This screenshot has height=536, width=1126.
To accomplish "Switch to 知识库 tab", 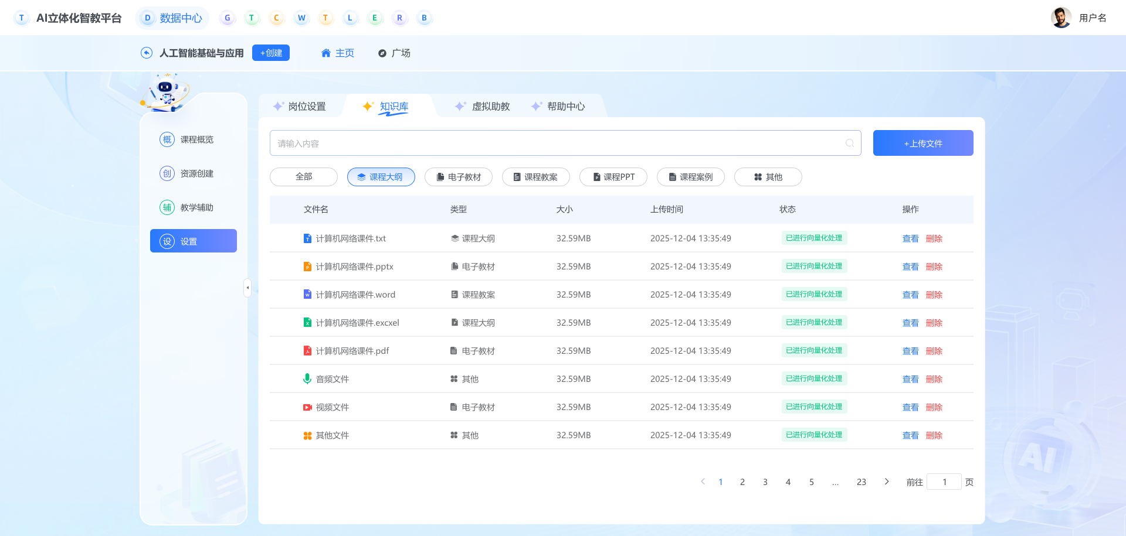I will 386,106.
